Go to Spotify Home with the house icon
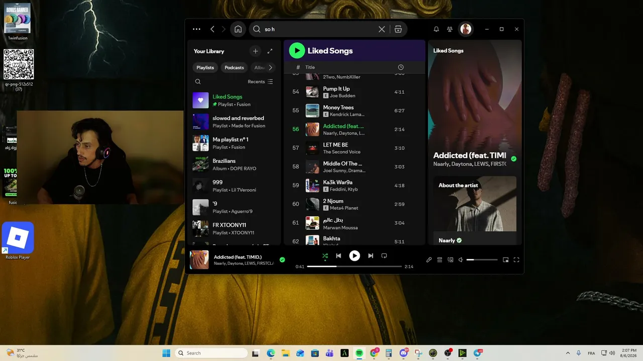The width and height of the screenshot is (643, 361). 238,29
